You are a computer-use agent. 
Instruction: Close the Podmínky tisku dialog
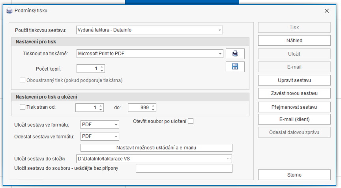pos(327,11)
